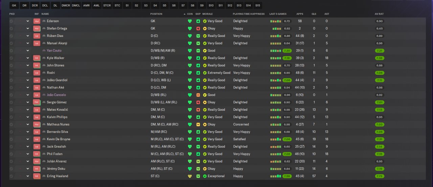433x187 pixels.
Task: Click Ederson's Hol info badge
Action: tap(37, 21)
